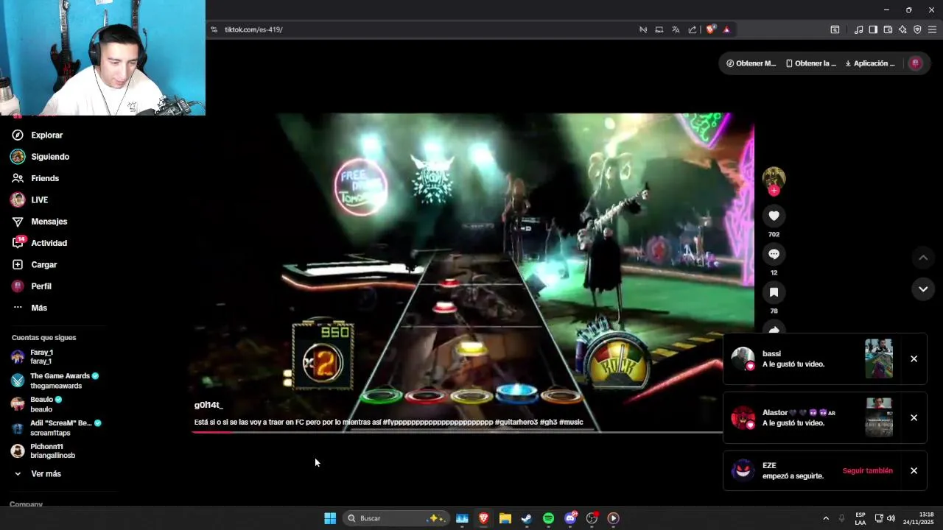Open Perfil page
The width and height of the screenshot is (943, 530).
tap(41, 286)
